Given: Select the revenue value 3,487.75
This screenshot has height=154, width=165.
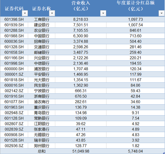Looking at the screenshot, I should [x=81, y=52].
